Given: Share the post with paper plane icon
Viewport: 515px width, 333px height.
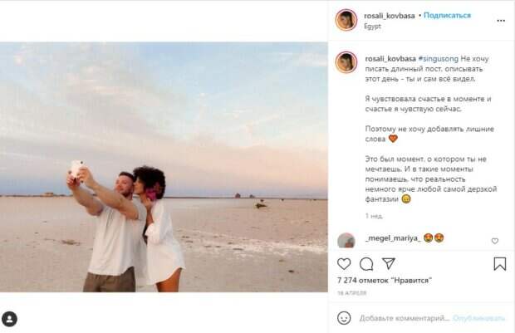Looking at the screenshot, I should click(388, 263).
